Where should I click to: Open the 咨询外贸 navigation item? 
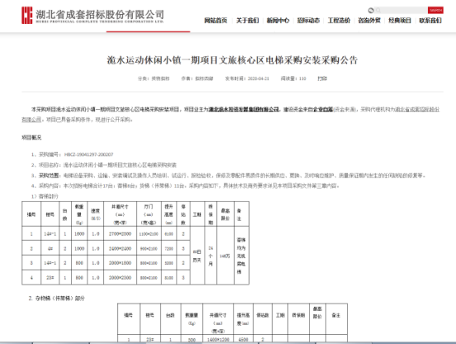click(369, 21)
